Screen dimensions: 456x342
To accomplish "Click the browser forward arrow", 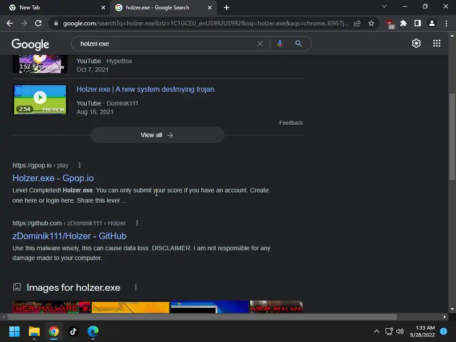I will point(24,23).
